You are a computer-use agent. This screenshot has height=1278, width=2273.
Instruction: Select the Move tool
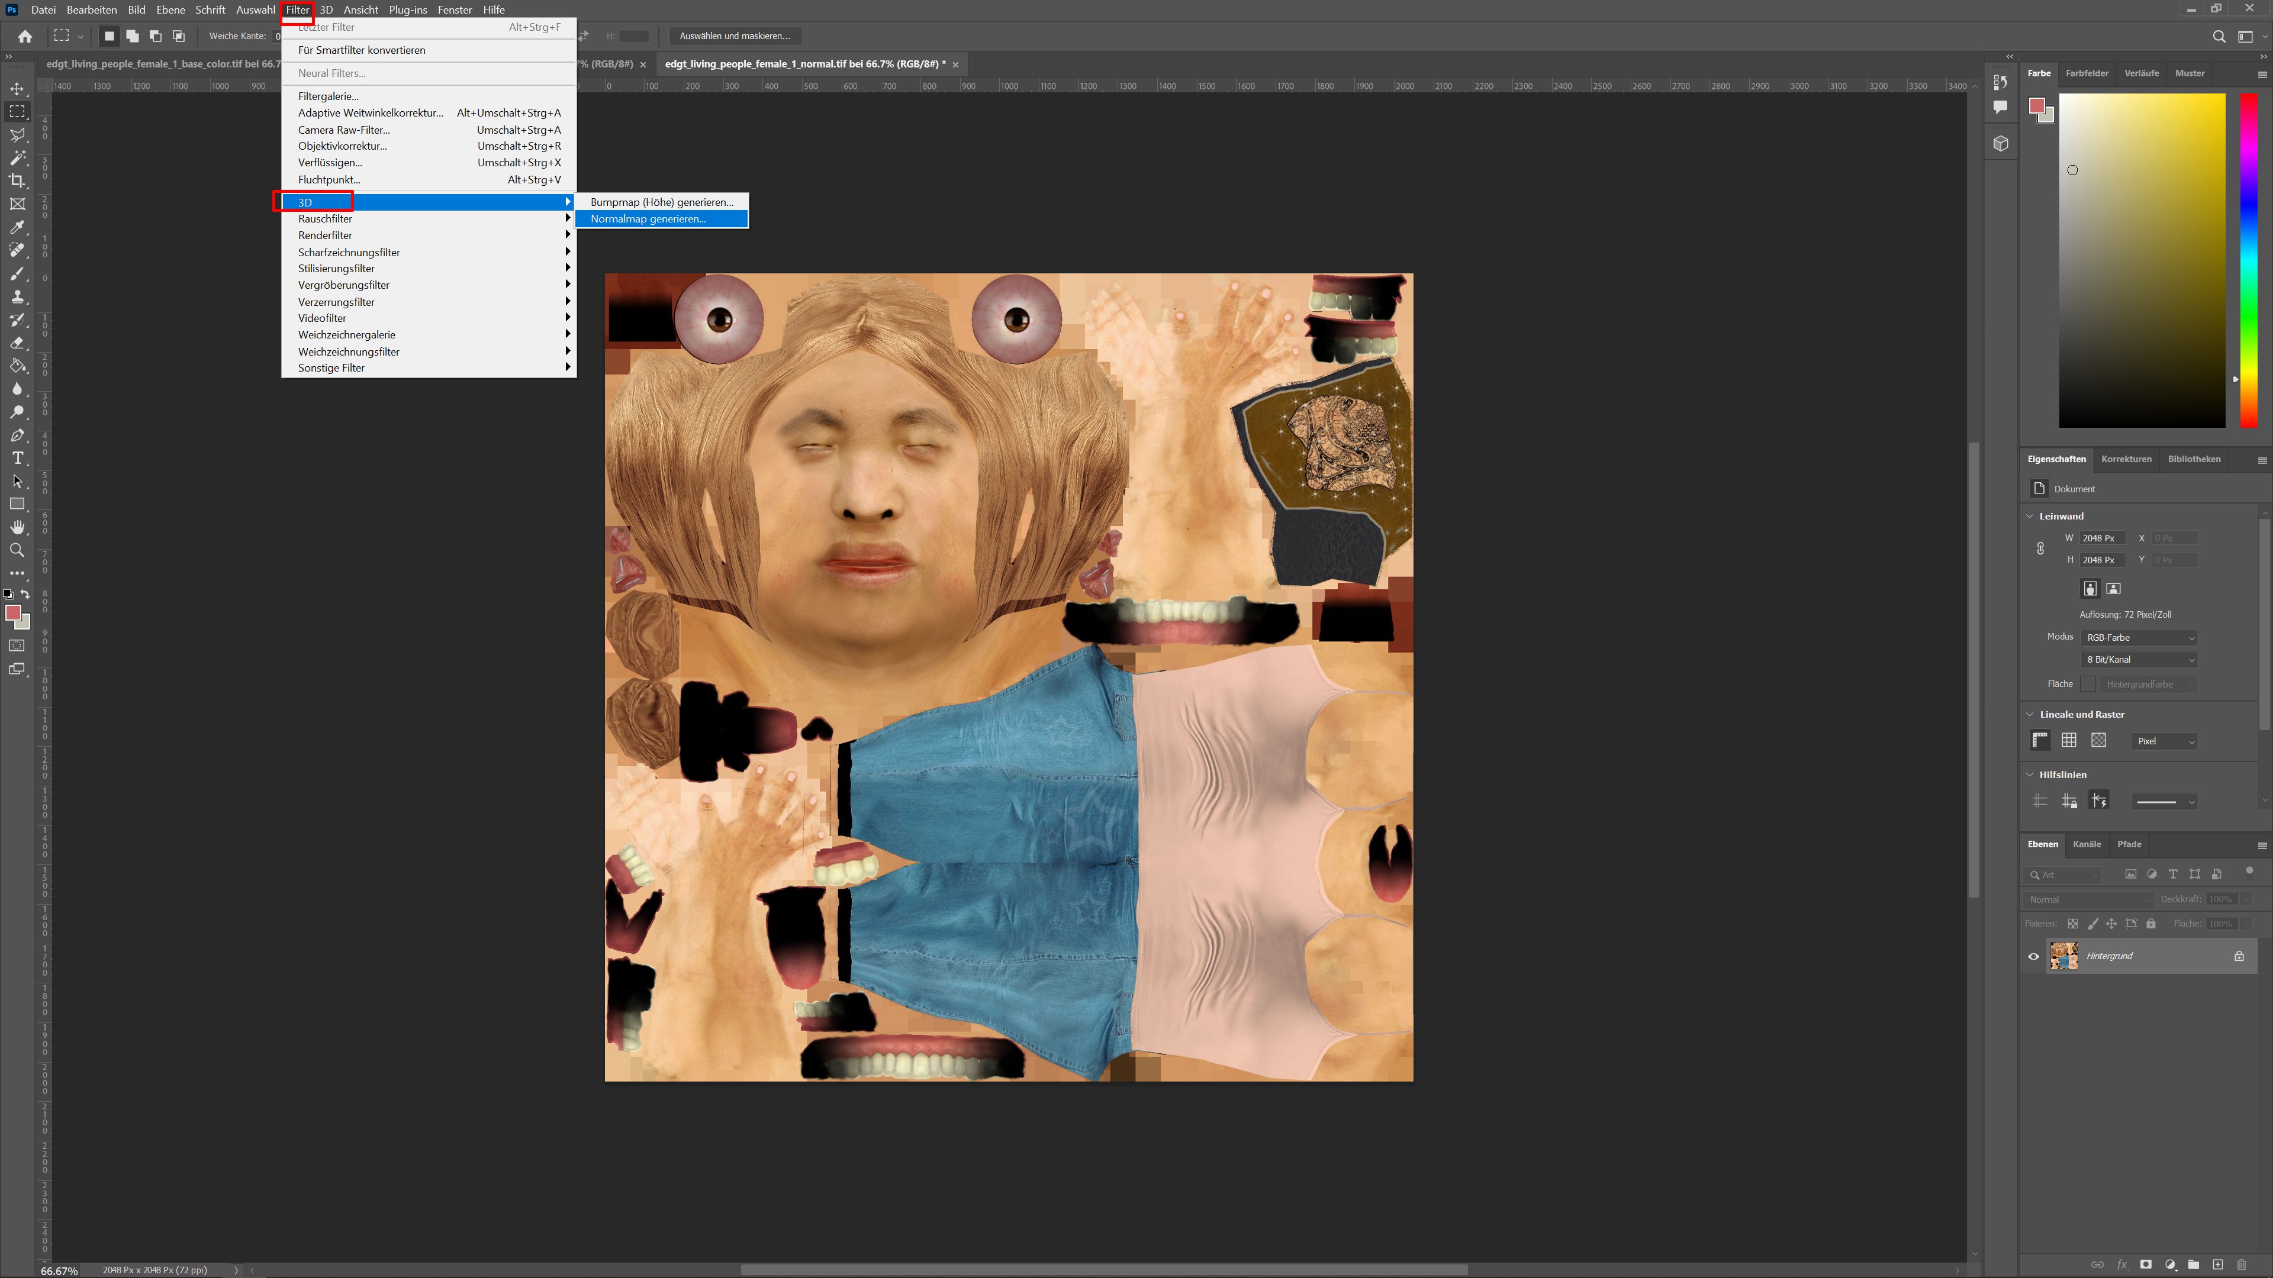point(17,89)
